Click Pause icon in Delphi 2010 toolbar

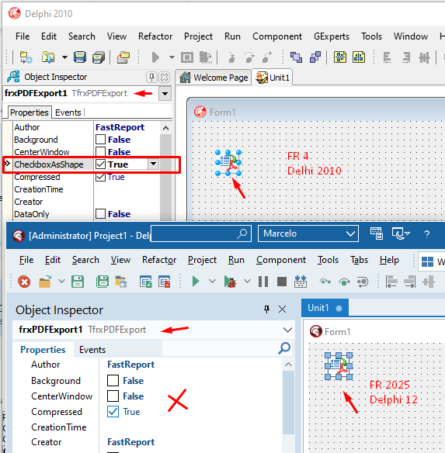coord(187,57)
